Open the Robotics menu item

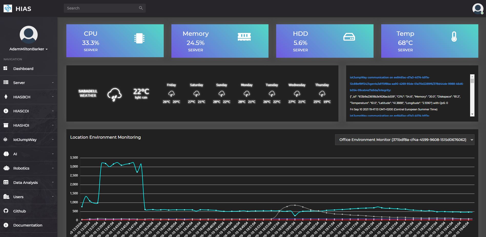pyautogui.click(x=29, y=168)
